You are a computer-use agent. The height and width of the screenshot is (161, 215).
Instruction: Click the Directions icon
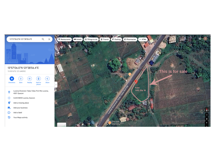[12, 78]
